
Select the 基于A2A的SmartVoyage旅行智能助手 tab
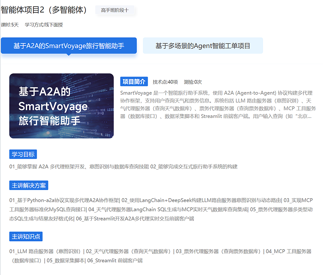tap(69, 46)
